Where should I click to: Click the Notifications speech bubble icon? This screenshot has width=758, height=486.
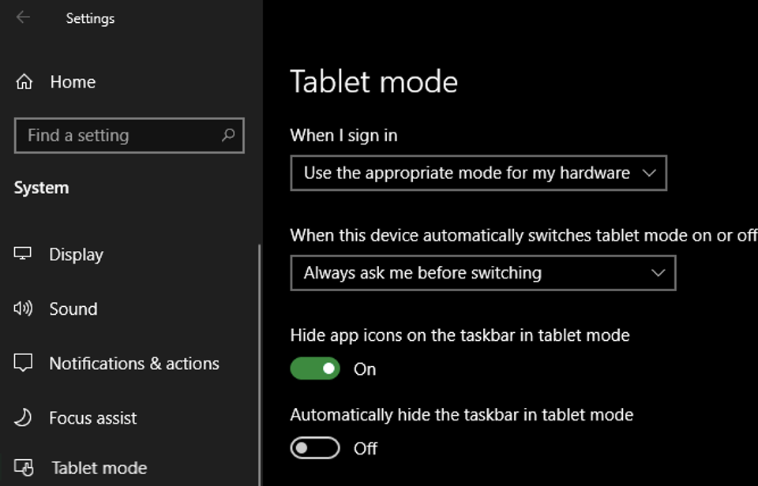point(23,363)
